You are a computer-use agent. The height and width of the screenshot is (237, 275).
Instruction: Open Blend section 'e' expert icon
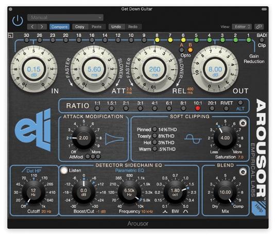[243, 172]
